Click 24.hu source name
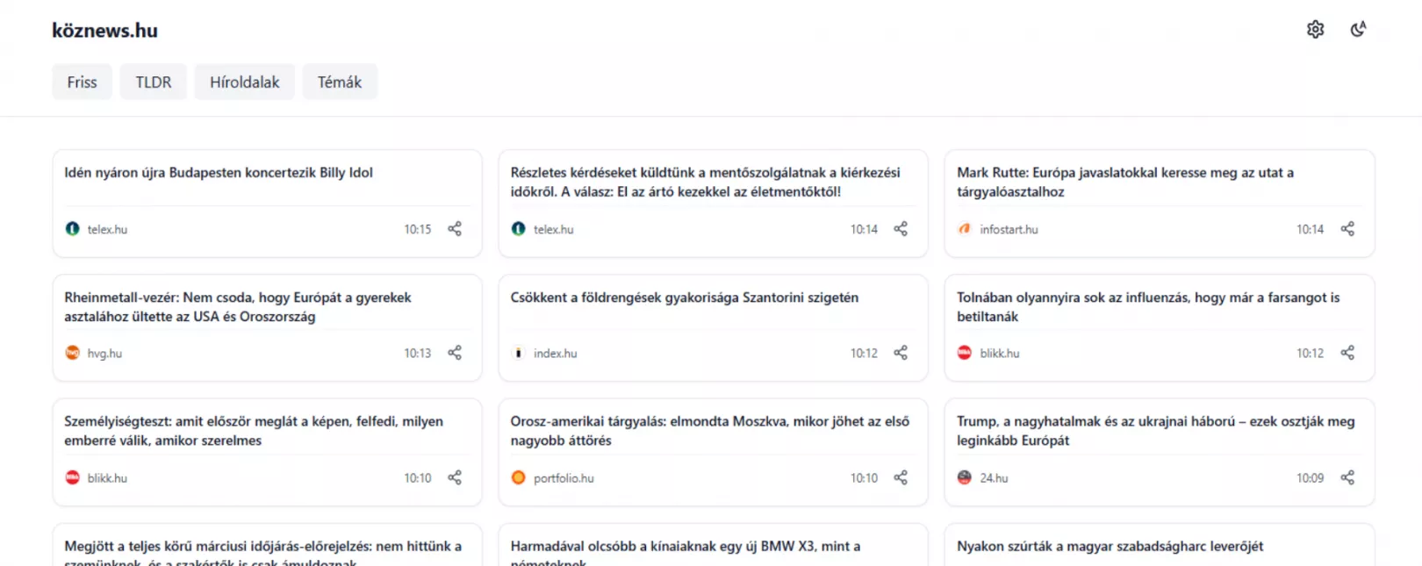 (994, 478)
